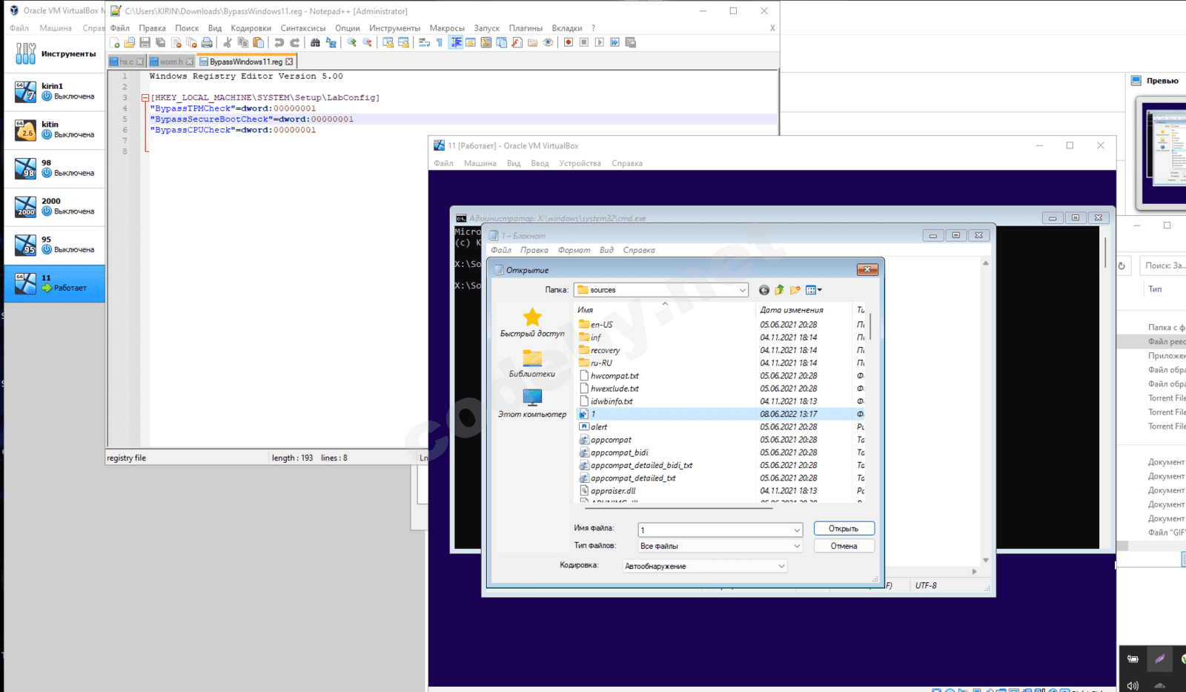The image size is (1186, 692).
Task: Create a new folder in the Open dialog
Action: coord(795,290)
